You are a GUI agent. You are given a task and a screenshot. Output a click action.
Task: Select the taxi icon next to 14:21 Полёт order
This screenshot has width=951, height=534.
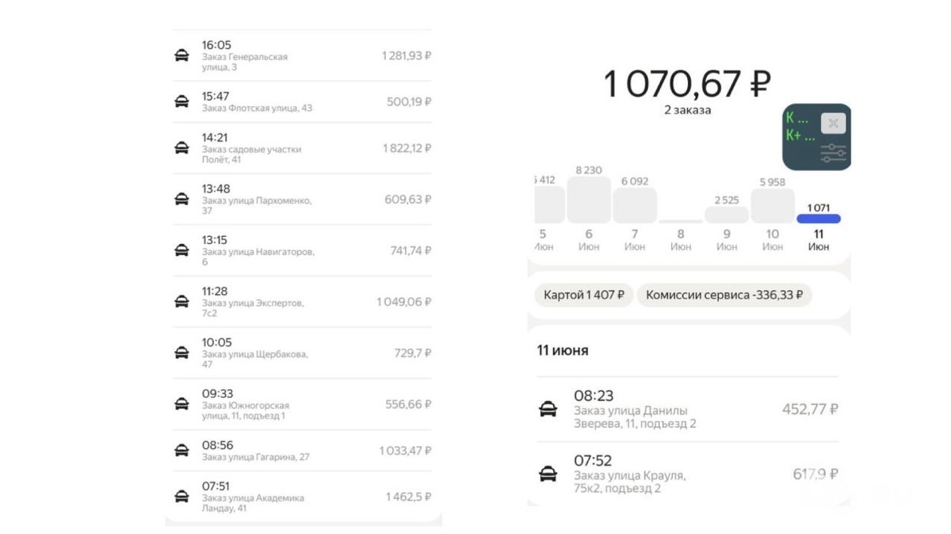183,147
